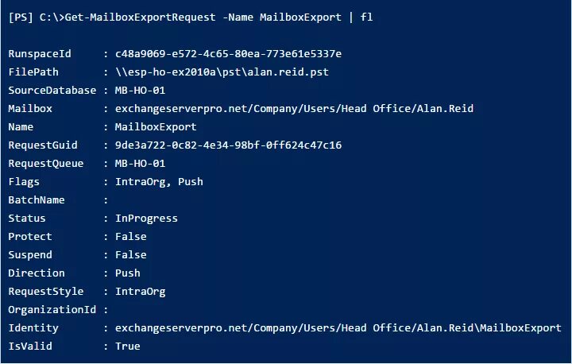The width and height of the screenshot is (572, 364).
Task: Click the Protect value False
Action: point(130,237)
